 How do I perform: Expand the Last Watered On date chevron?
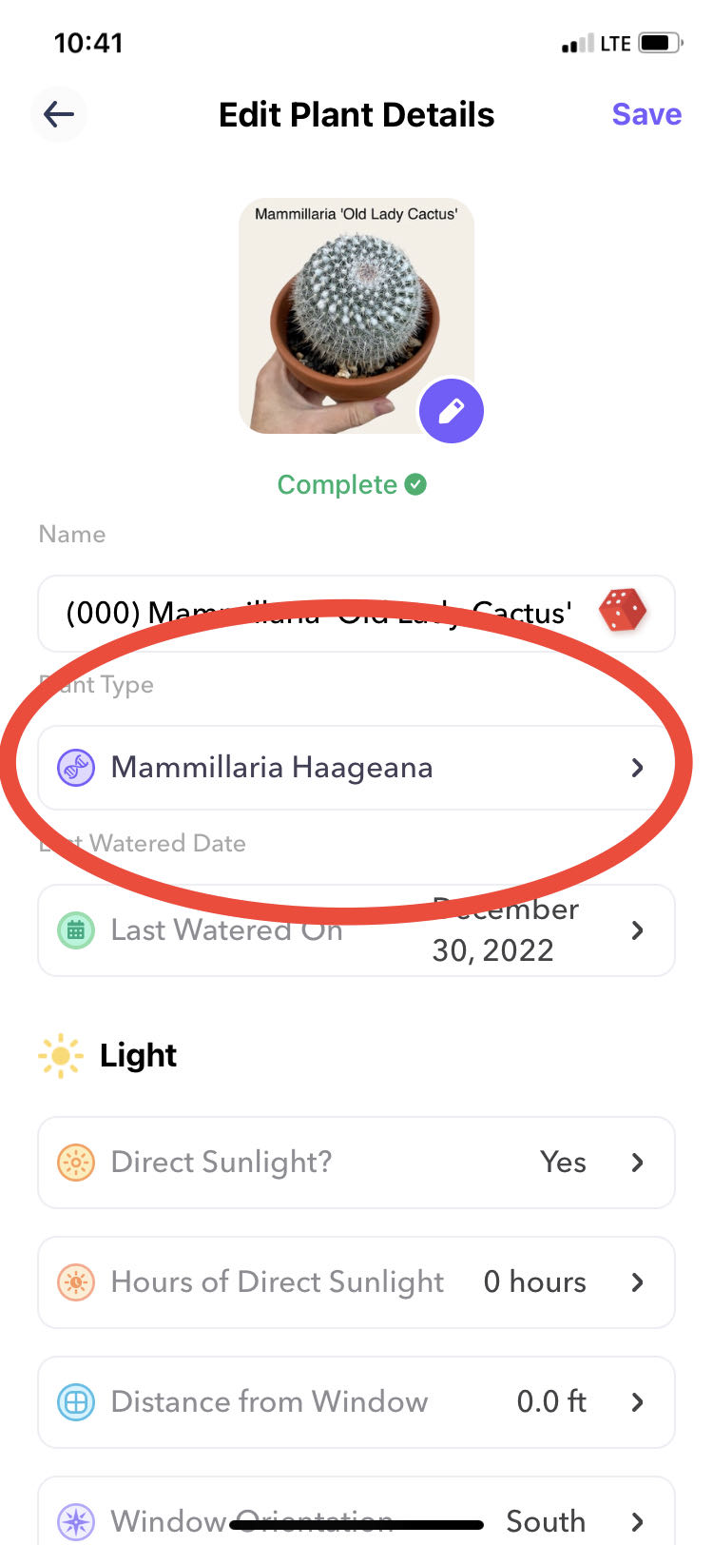pyautogui.click(x=637, y=930)
